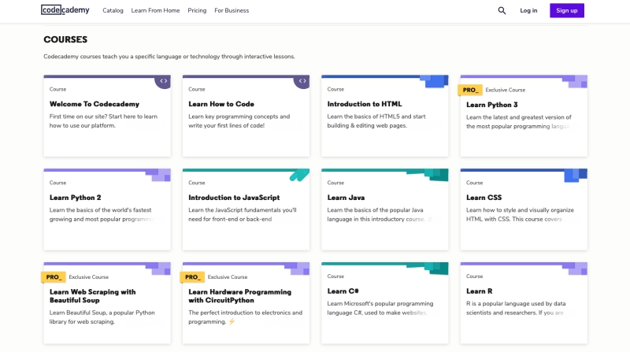Image resolution: width=630 pixels, height=352 pixels.
Task: Click 'Learn key programming concepts' description
Action: point(239,121)
